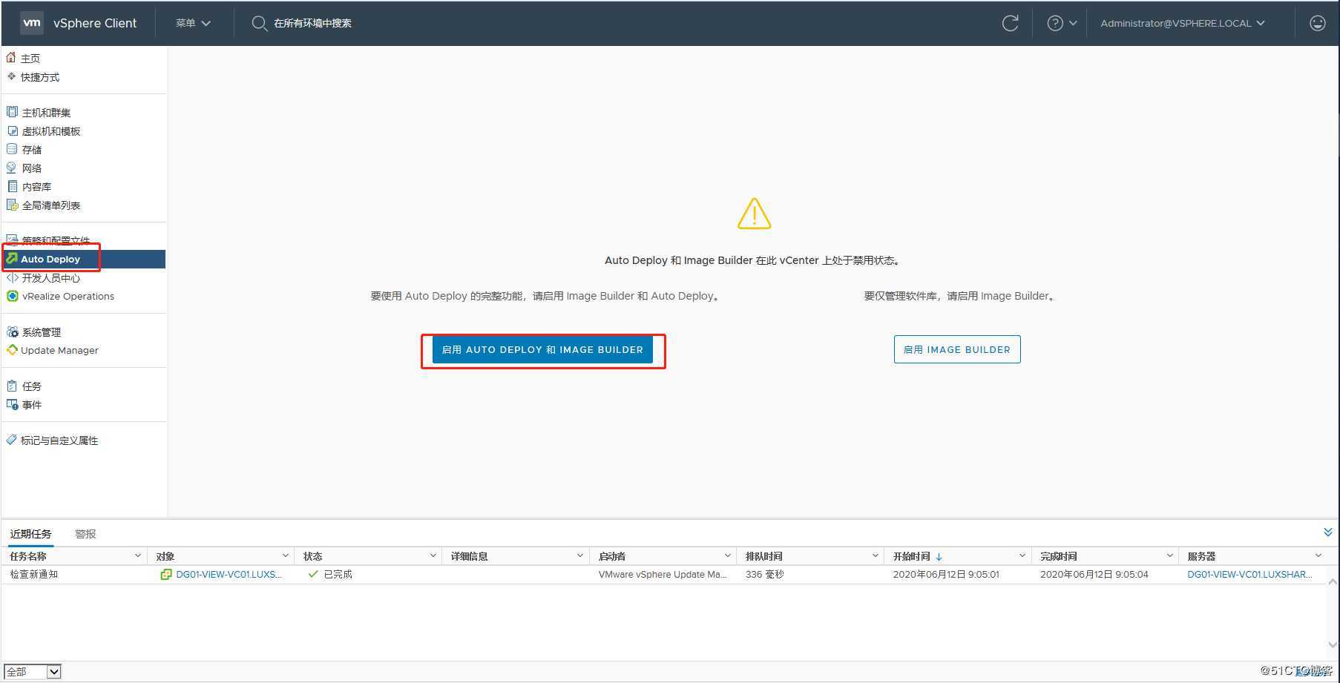Collapse the recent tasks panel

[1328, 532]
